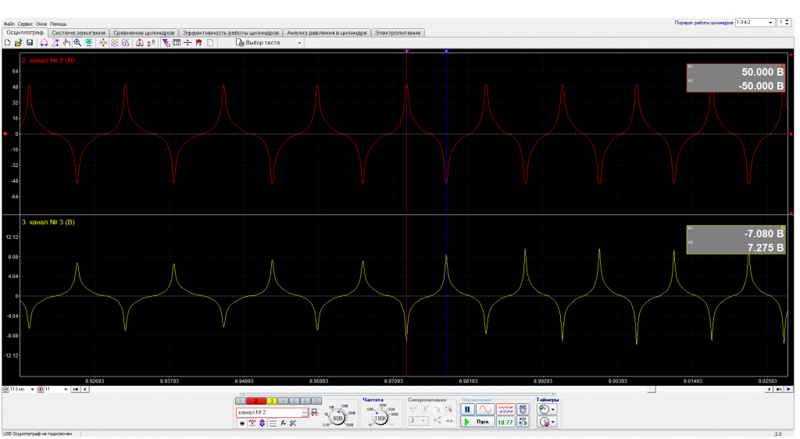Open channel settings wrench-screwdriver icon
Image resolution: width=800 pixels, height=439 pixels.
pos(292,423)
